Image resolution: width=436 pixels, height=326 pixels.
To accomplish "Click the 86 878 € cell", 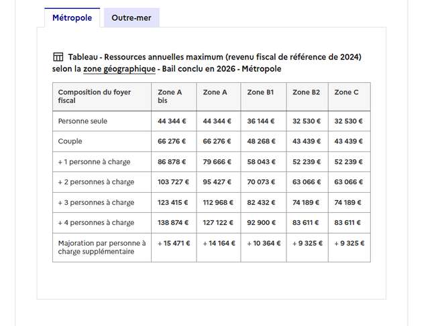I will coord(174,162).
